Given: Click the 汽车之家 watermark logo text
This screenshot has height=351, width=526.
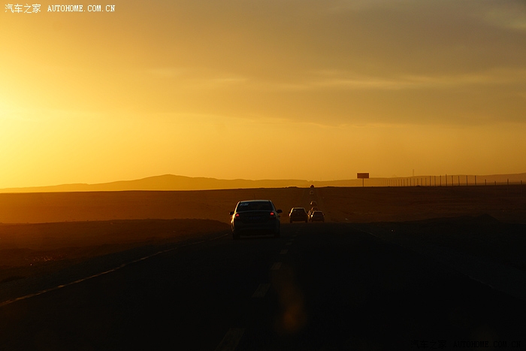Looking at the screenshot, I should pyautogui.click(x=23, y=8).
